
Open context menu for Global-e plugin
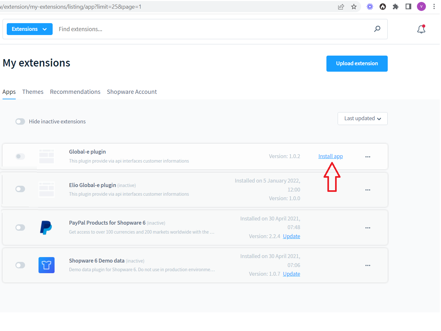pos(368,157)
